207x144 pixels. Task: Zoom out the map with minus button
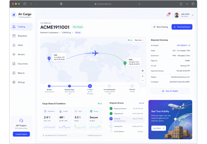pos(143,81)
